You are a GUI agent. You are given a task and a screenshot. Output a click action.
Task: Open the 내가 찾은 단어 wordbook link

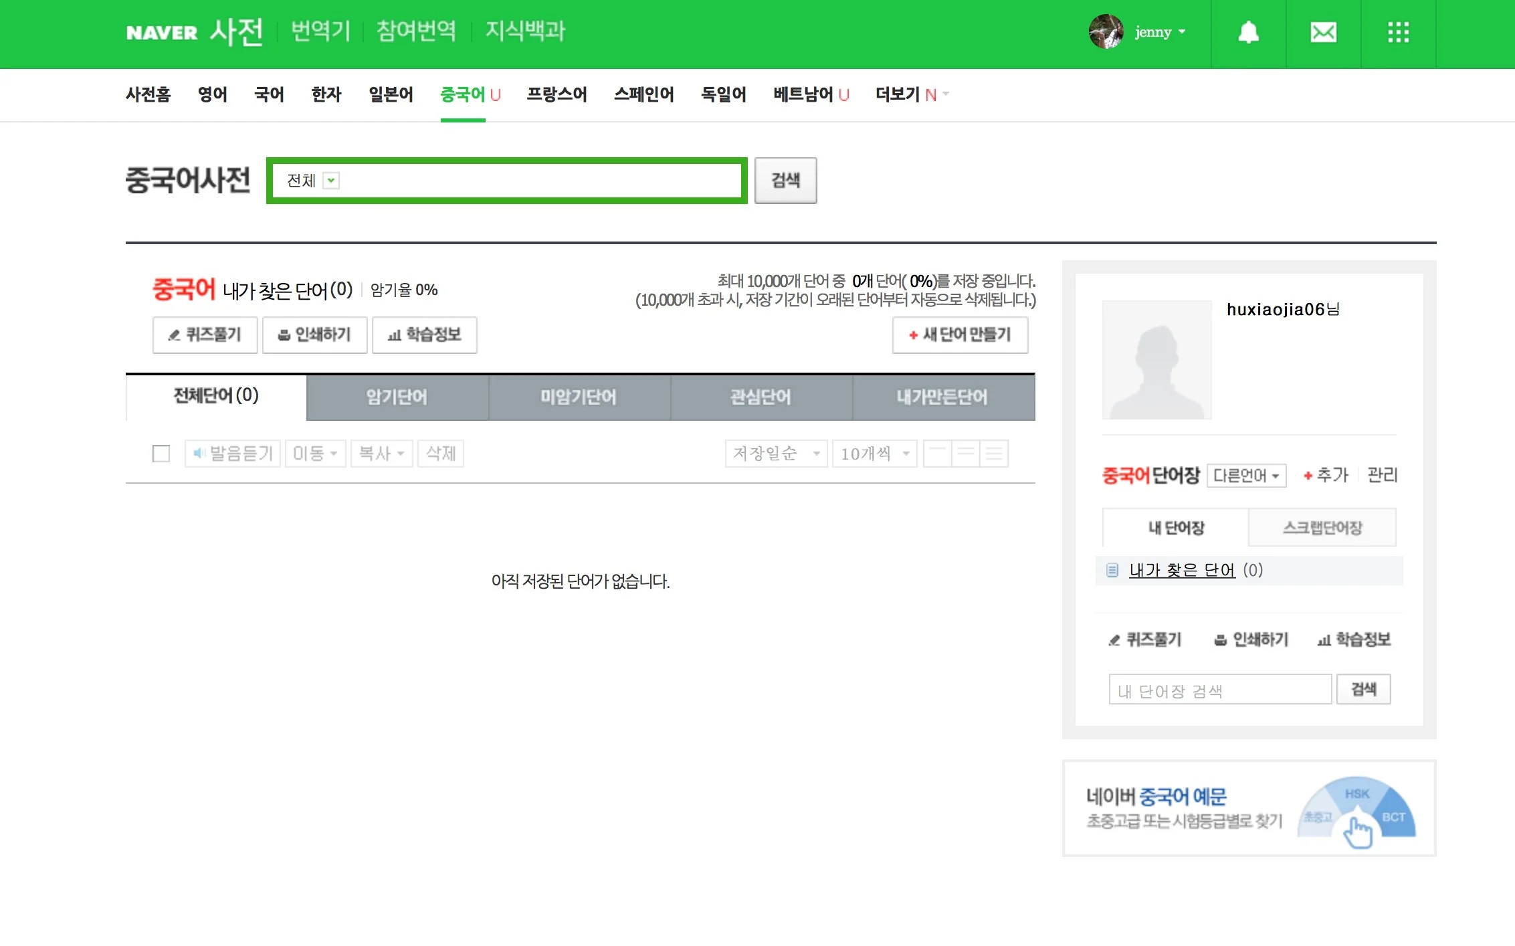(1181, 570)
